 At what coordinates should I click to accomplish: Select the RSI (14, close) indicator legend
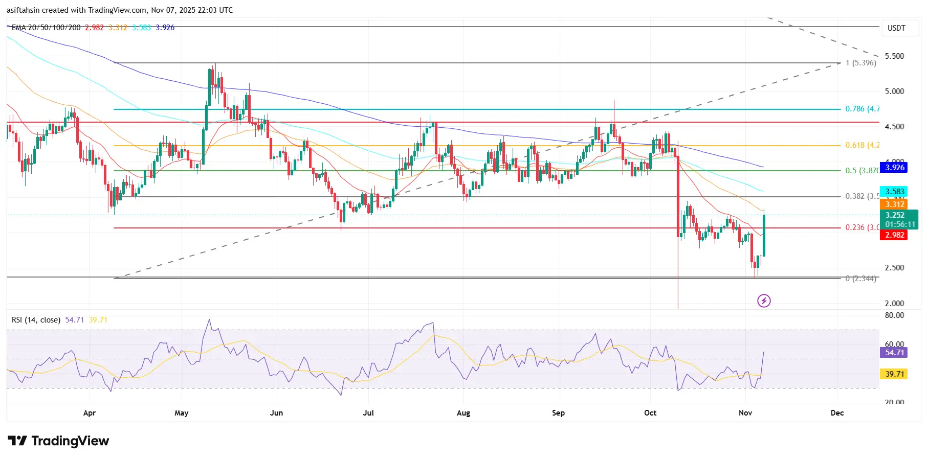point(36,320)
